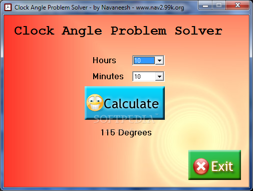Viewport: 253px width, 191px height.
Task: Open the Minutes dropdown arrow
Action: (x=159, y=77)
